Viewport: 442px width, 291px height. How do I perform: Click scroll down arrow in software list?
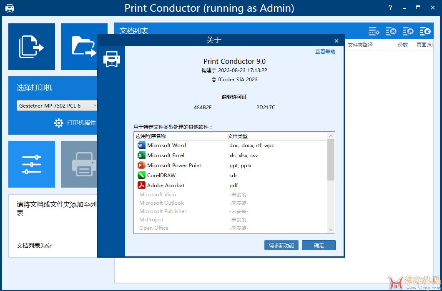point(331,230)
